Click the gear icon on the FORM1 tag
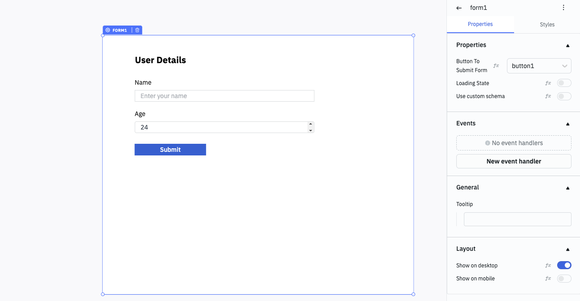 pyautogui.click(x=108, y=30)
